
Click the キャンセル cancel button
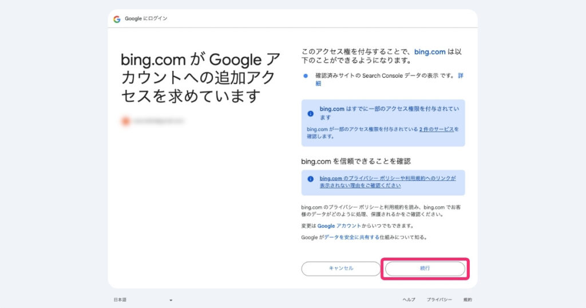coord(341,268)
